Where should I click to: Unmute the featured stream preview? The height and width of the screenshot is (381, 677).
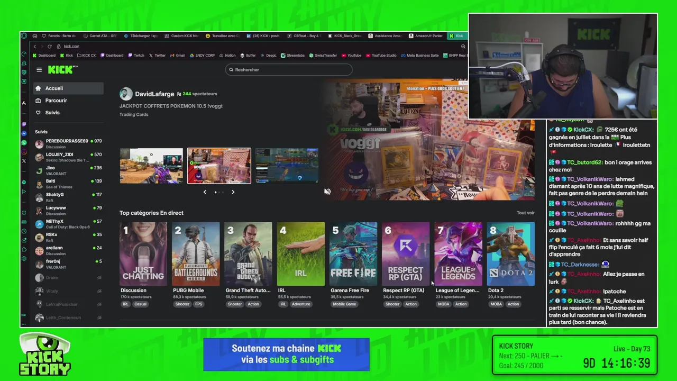point(327,192)
